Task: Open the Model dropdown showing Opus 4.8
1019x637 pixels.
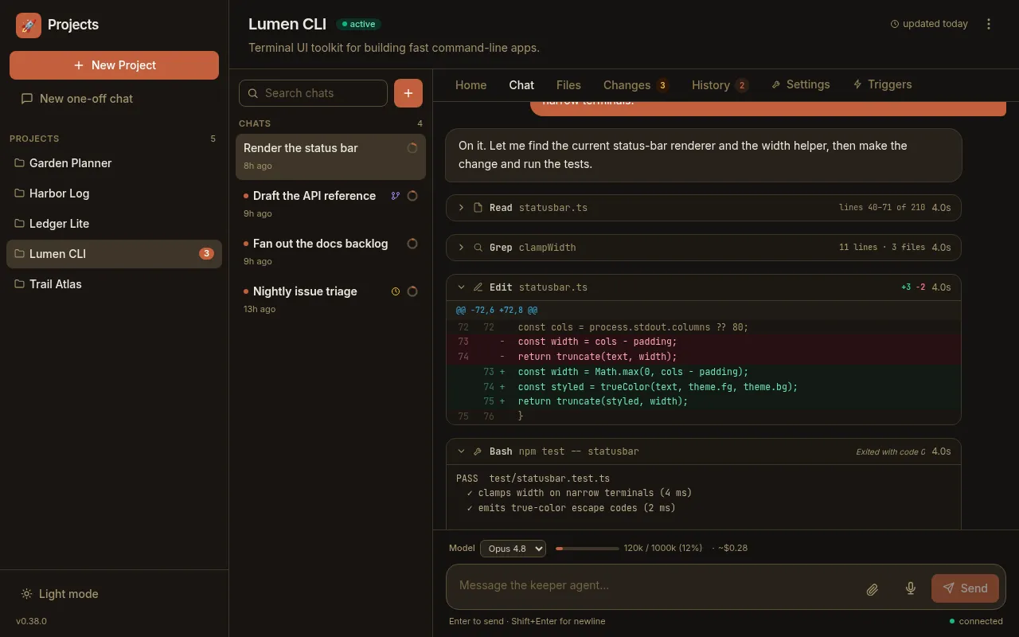Action: pos(513,549)
